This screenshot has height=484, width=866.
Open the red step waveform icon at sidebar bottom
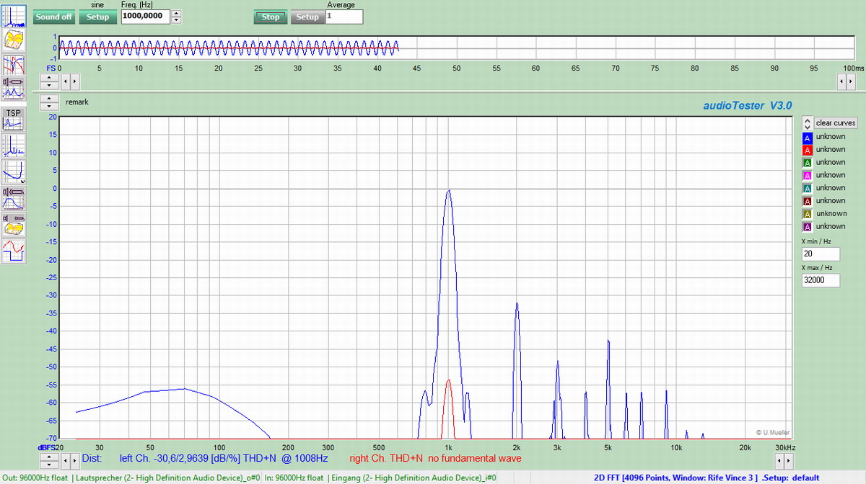tap(13, 251)
